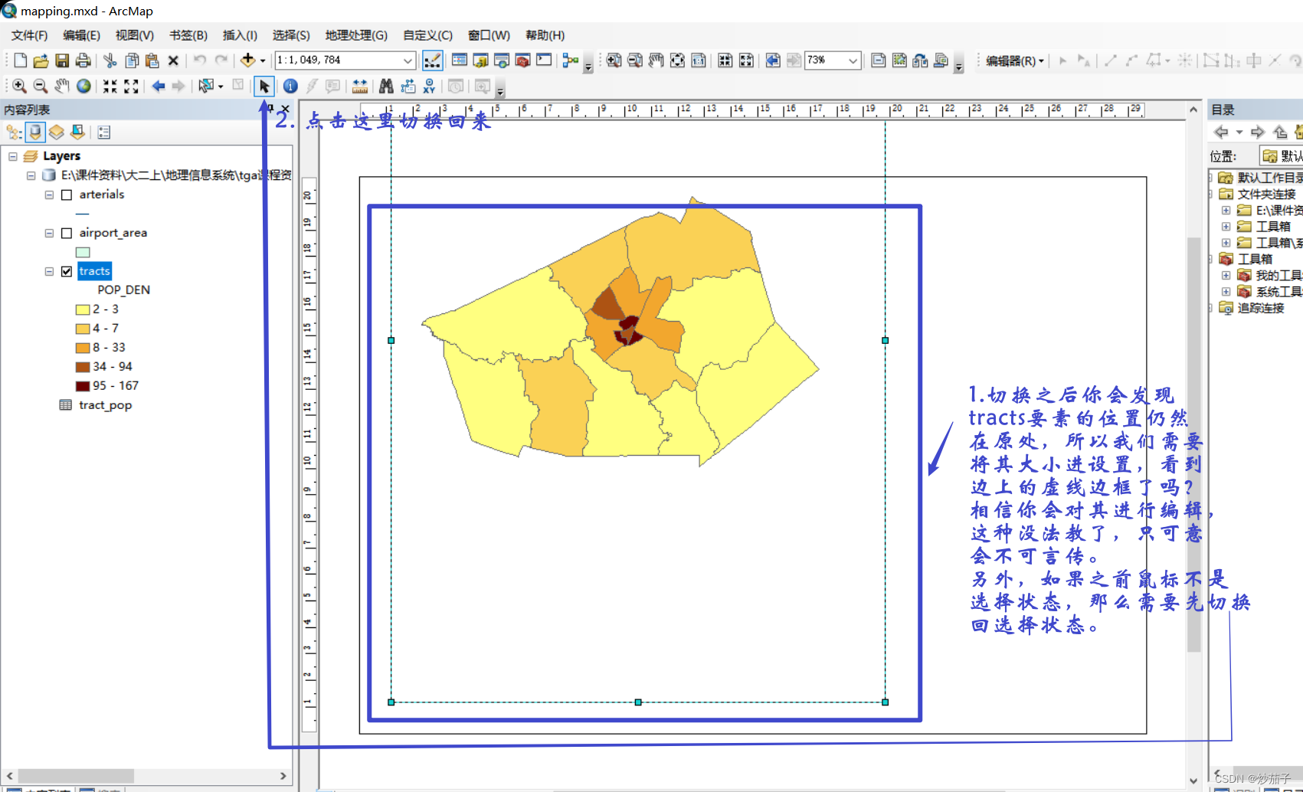Select the Zoom In magnifier tool
Image resolution: width=1303 pixels, height=792 pixels.
[20, 86]
